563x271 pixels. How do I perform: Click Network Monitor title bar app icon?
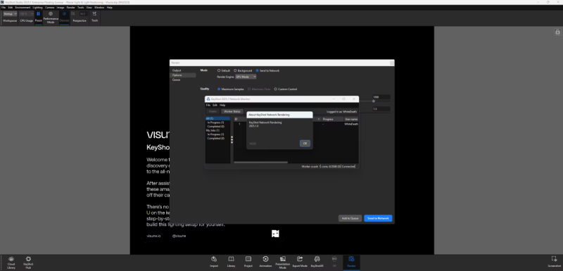click(x=208, y=99)
